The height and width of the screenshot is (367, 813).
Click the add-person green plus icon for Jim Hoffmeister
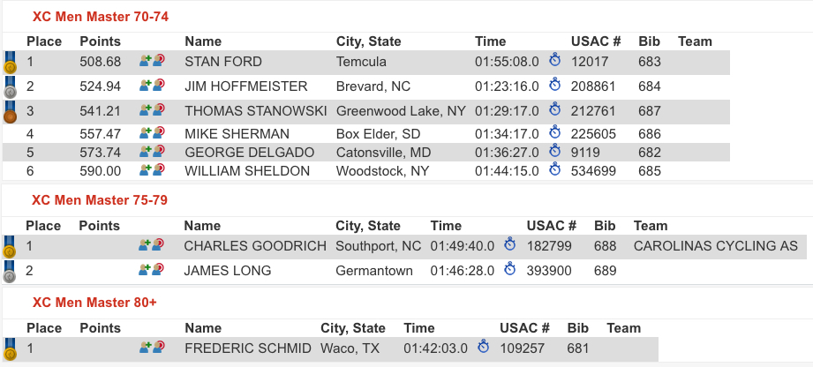click(x=145, y=86)
